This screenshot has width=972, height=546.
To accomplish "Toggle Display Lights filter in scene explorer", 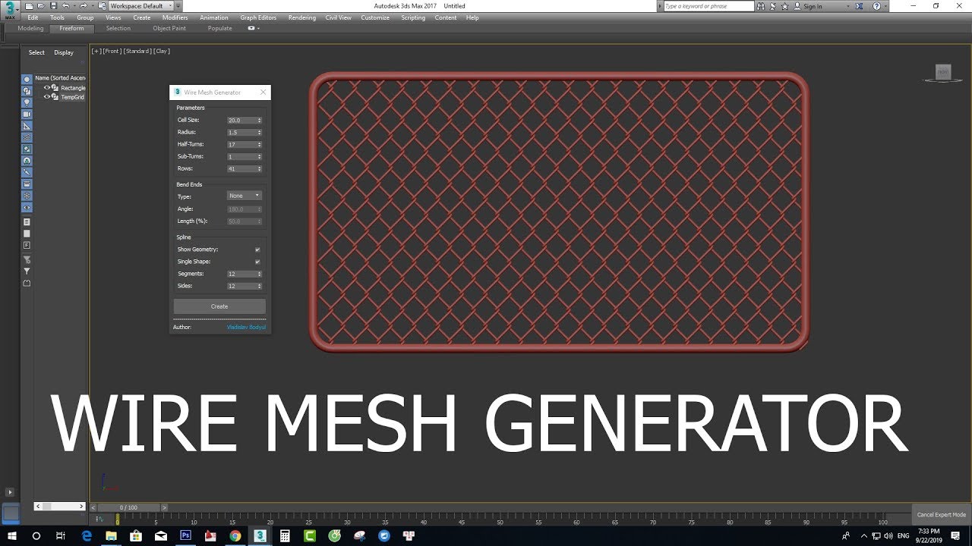I will (27, 102).
